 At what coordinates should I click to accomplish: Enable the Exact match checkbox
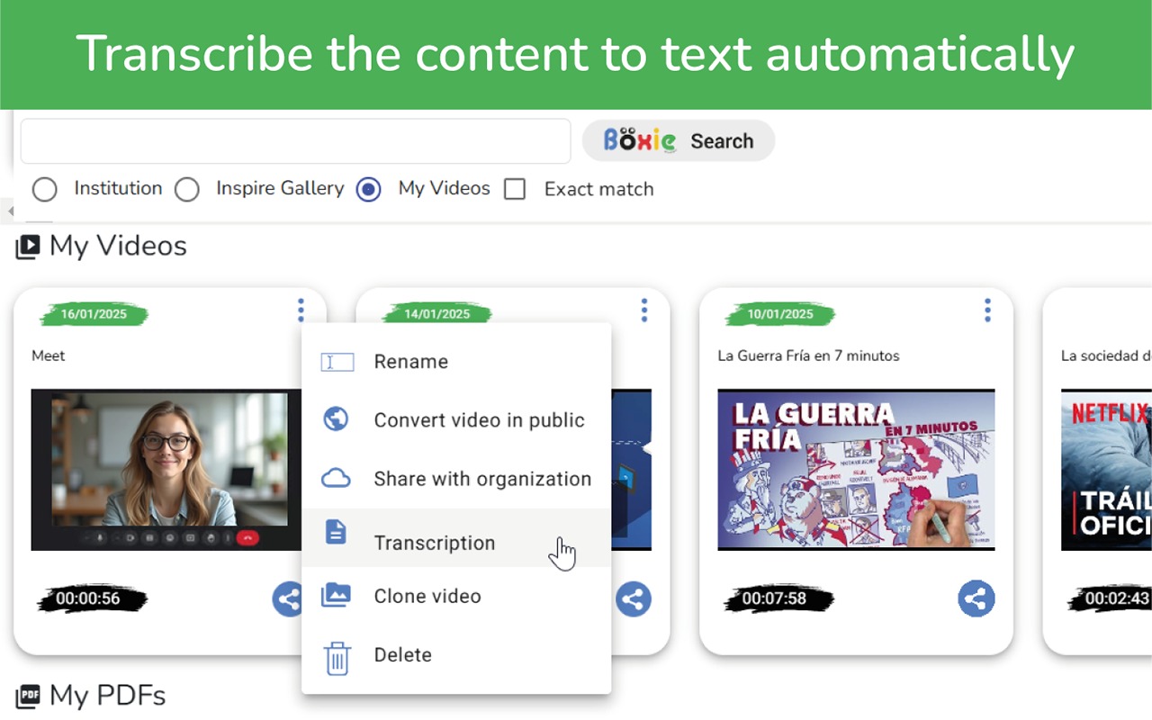pos(515,189)
